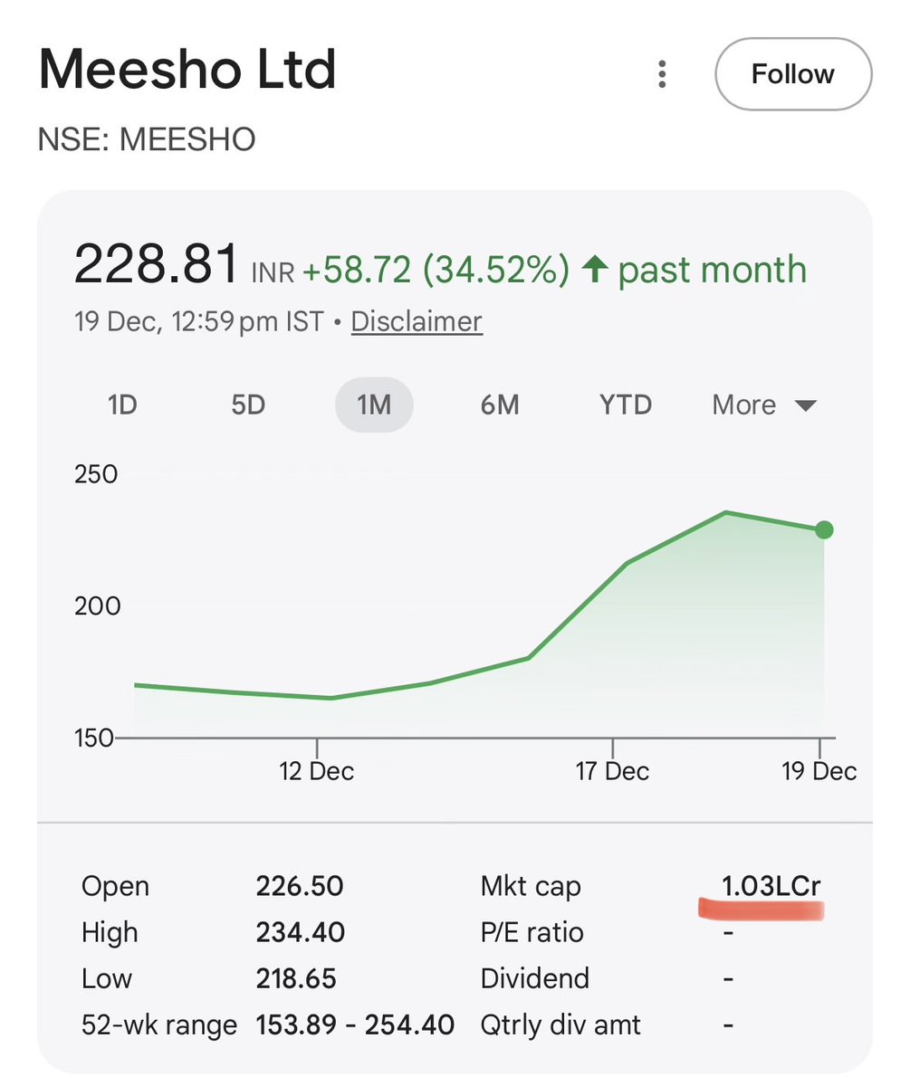Screen dimensions: 910x1086
Task: Select the 19 Dec, 12:59 pm IST timestamp
Action: (199, 321)
